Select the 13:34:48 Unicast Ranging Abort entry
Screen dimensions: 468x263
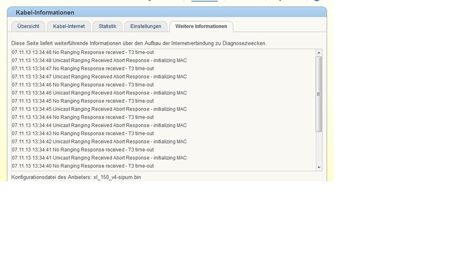click(x=99, y=61)
